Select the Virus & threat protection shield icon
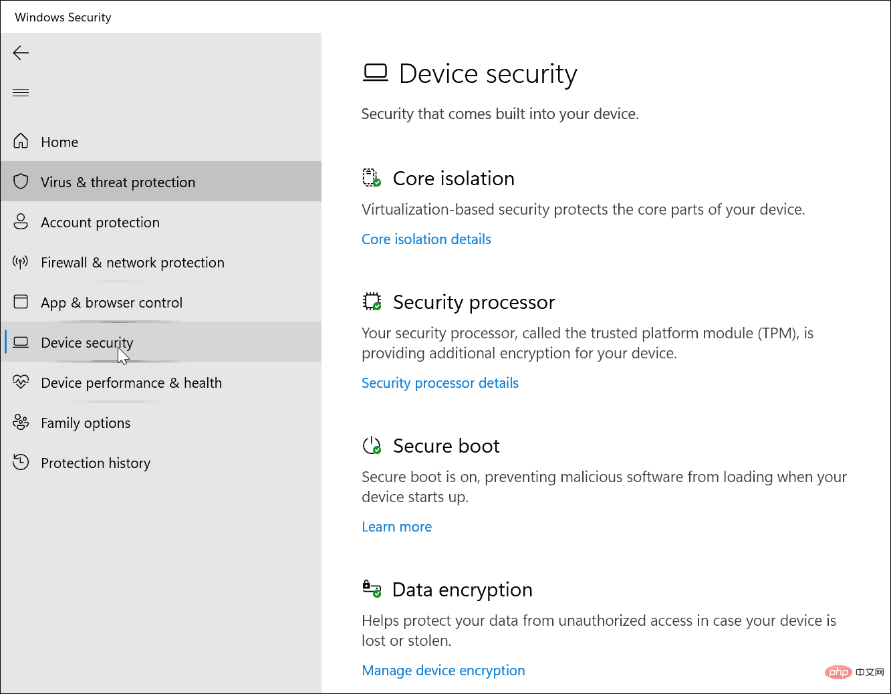 [x=21, y=181]
